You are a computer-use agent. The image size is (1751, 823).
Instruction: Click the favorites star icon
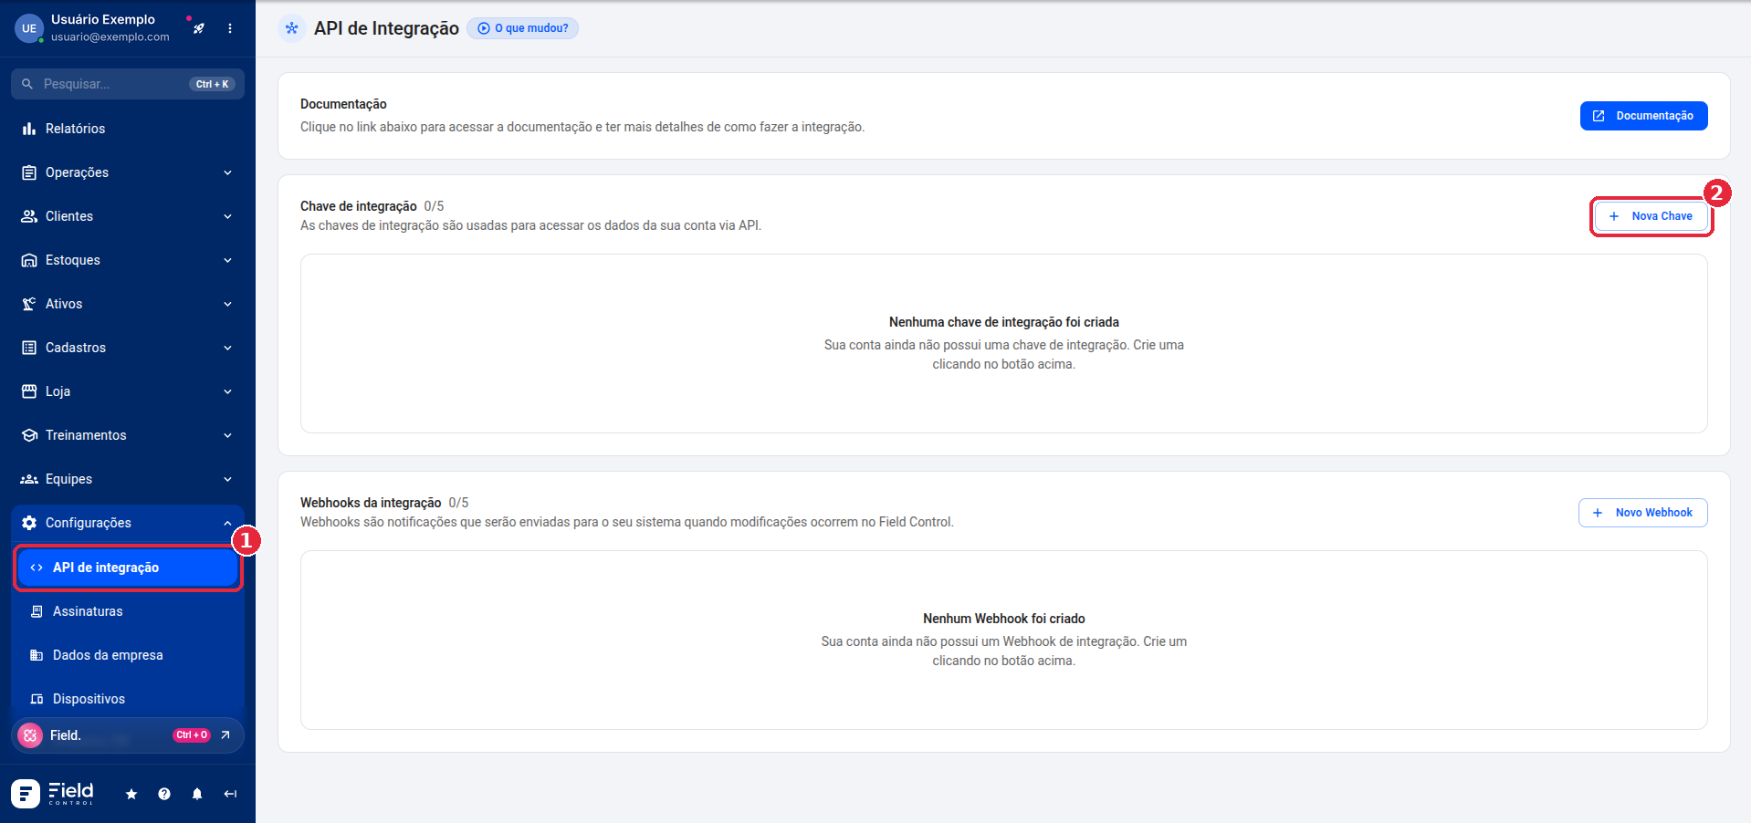click(x=131, y=794)
